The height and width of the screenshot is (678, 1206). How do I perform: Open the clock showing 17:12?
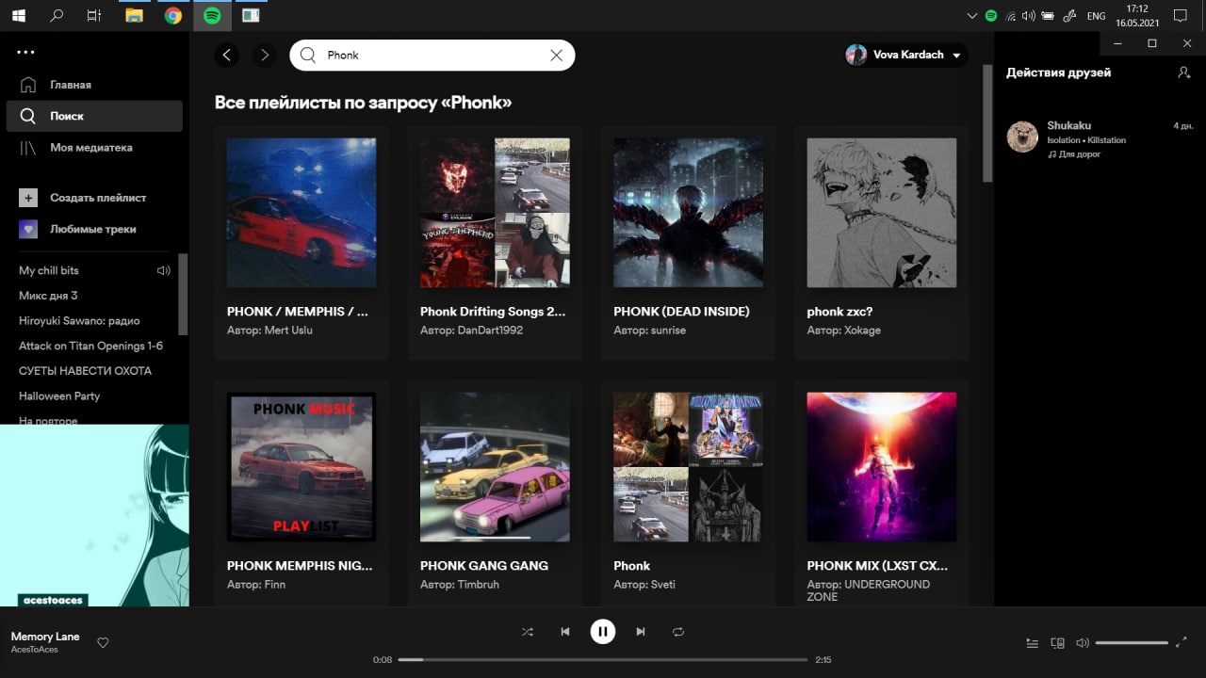pos(1137,15)
